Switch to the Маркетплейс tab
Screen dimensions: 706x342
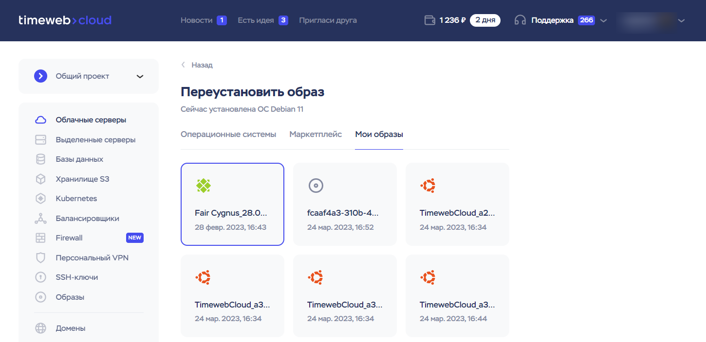pos(316,135)
